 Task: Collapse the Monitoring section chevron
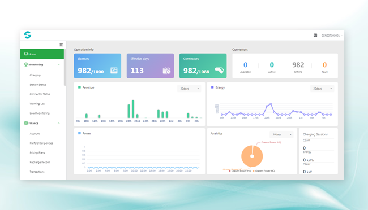[59, 64]
